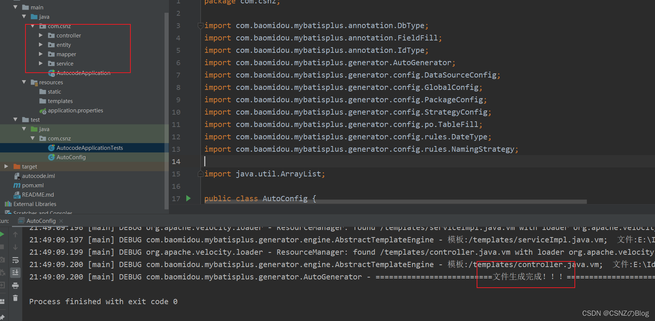Viewport: 655px width, 321px height.
Task: Expand the entity package
Action: pyautogui.click(x=41, y=45)
